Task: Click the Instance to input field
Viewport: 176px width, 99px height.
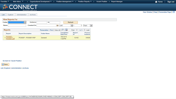Action: point(55,22)
